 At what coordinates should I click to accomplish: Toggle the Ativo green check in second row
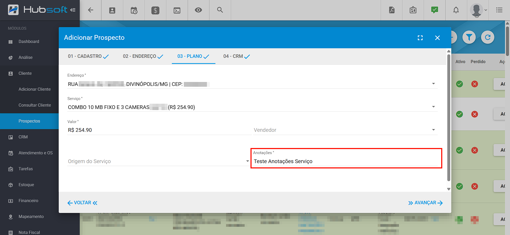click(460, 114)
